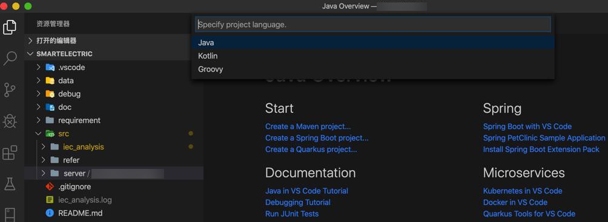The height and width of the screenshot is (222, 608).
Task: Open the Test flask icon
Action: pyautogui.click(x=10, y=184)
